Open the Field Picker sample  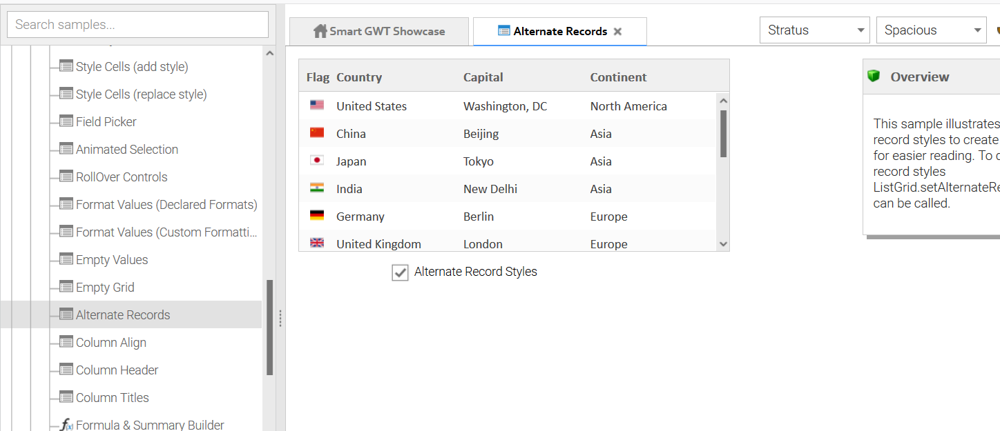click(106, 122)
